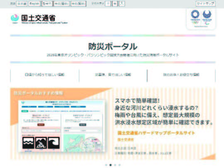Image resolution: width=224 pixels, height=168 pixels.
Task: Switch language to English
Action: point(34,4)
